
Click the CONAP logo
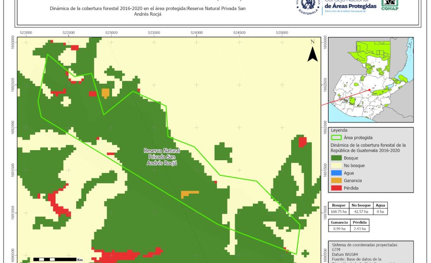coord(390,5)
